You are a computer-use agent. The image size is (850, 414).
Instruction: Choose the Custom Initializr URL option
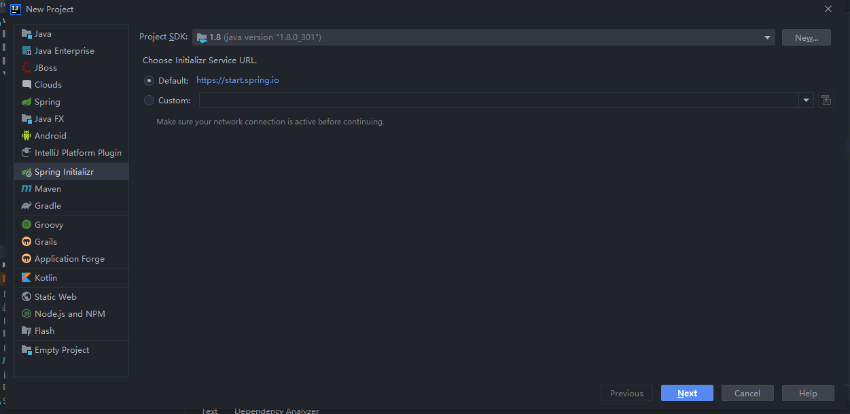[x=149, y=100]
